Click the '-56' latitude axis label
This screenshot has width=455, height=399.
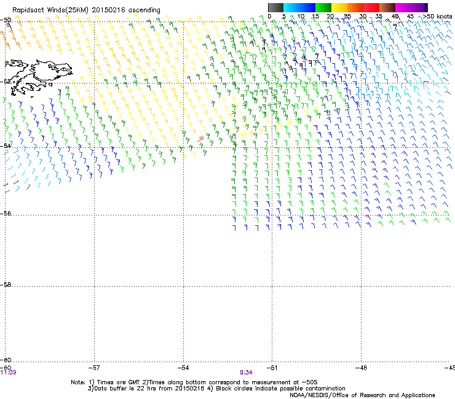click(6, 213)
